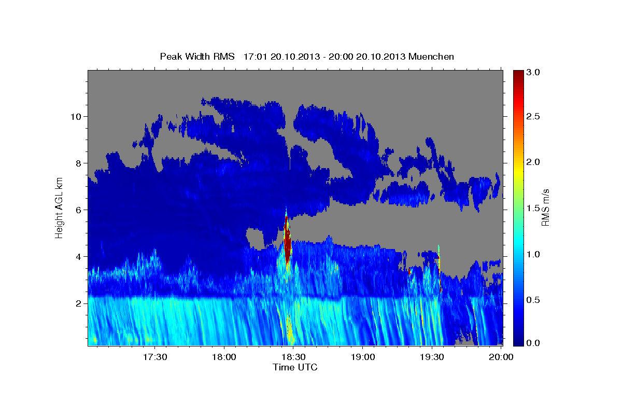622x415 pixels.
Task: Click the 'RMS m/s' colorbar label
Action: point(545,208)
